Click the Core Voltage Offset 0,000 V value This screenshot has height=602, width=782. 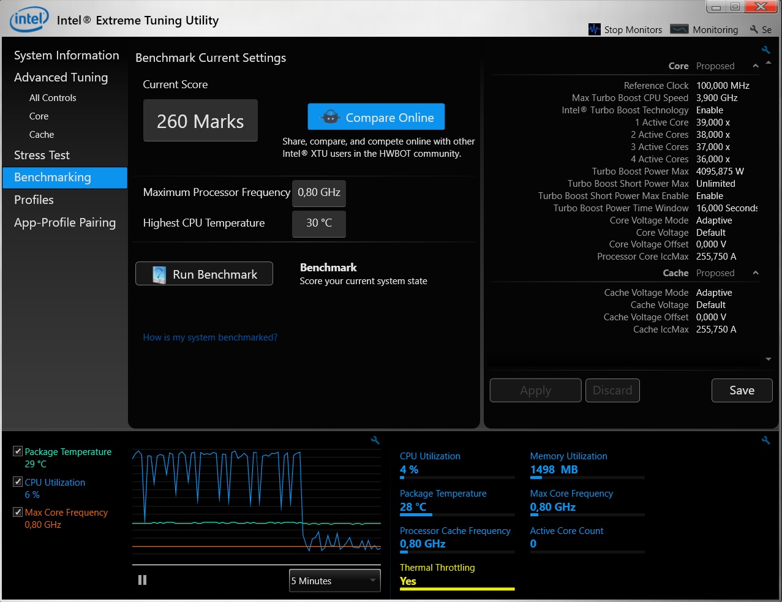(711, 244)
